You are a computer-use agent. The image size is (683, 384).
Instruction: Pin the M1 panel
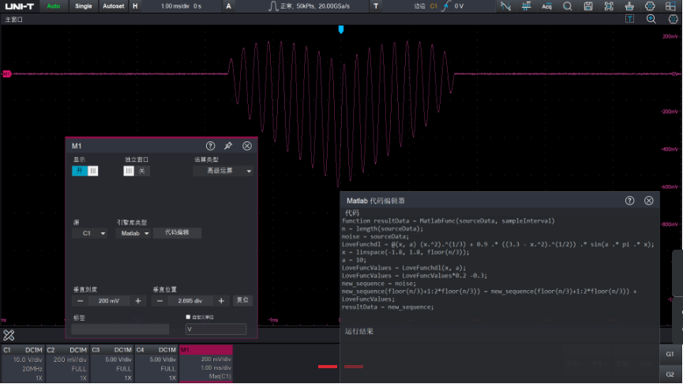coord(228,146)
